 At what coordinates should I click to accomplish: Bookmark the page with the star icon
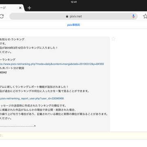click(145, 16)
